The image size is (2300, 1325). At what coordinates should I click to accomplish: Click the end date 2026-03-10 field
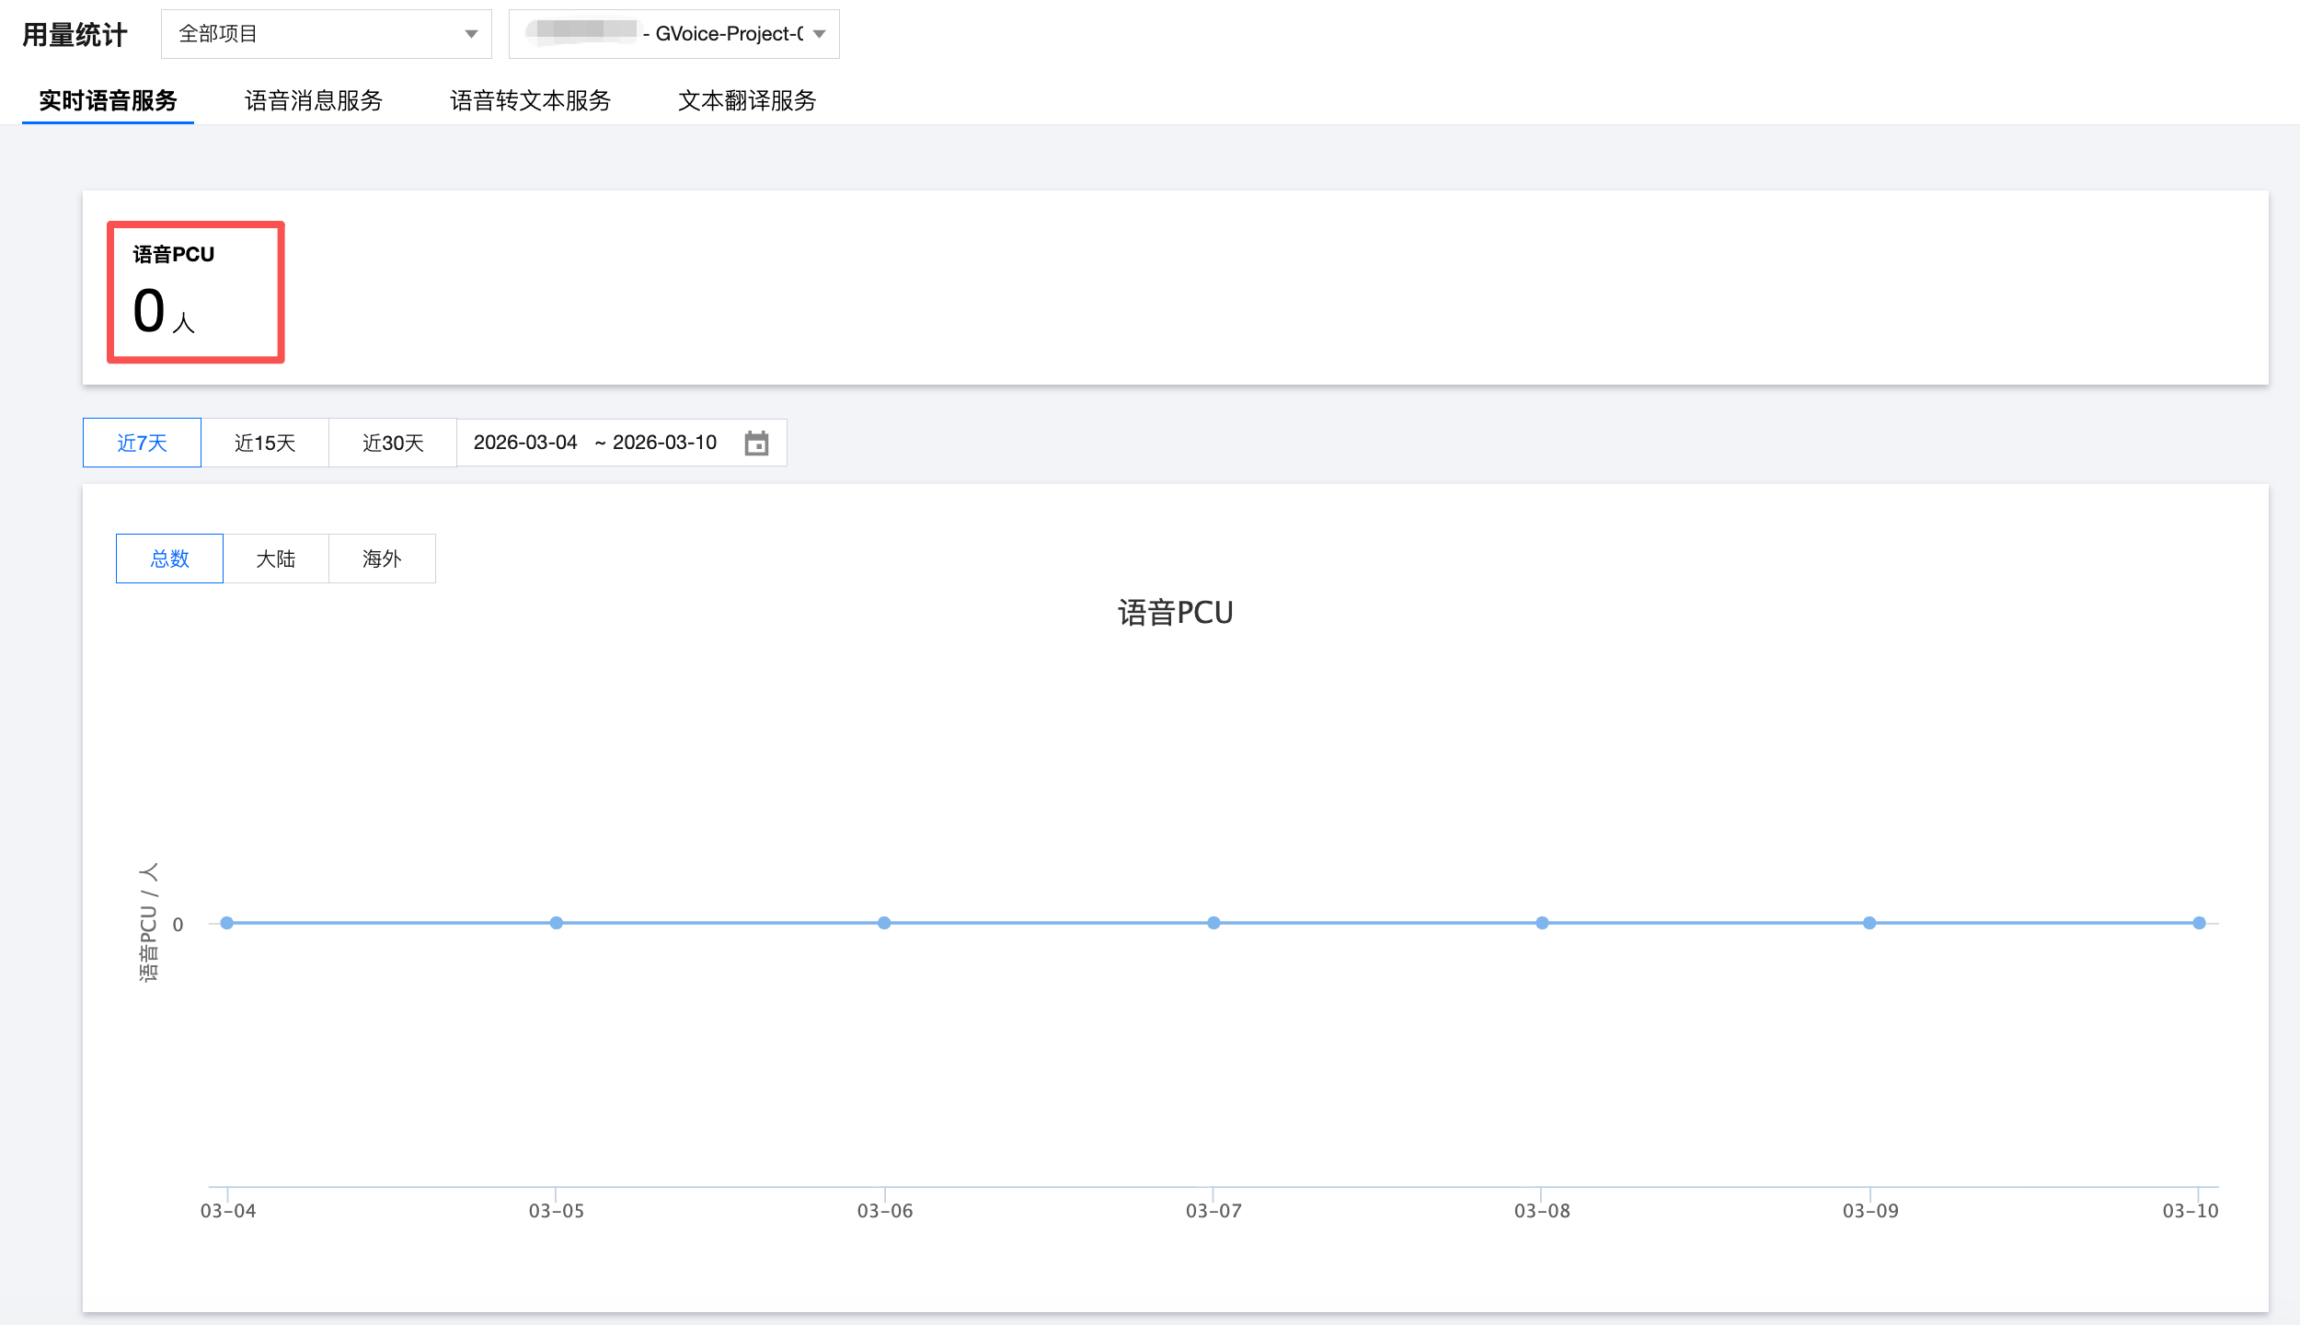click(664, 443)
